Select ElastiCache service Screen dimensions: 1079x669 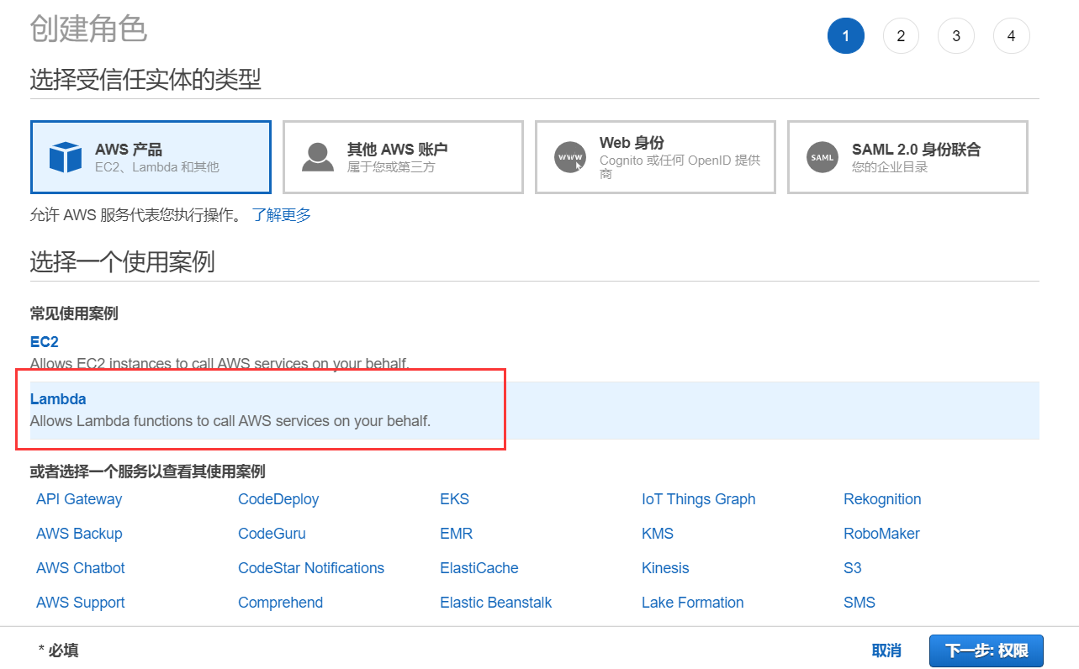(x=479, y=568)
